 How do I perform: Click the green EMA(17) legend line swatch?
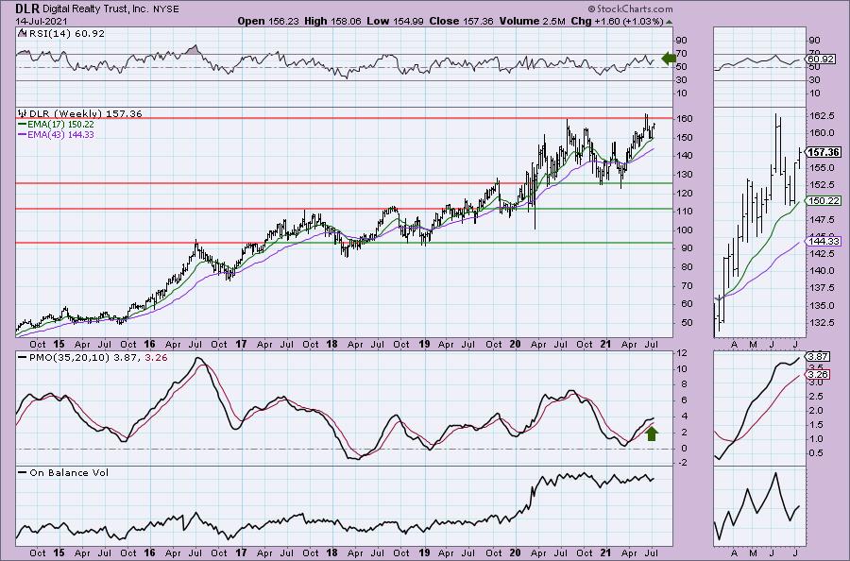[x=23, y=125]
